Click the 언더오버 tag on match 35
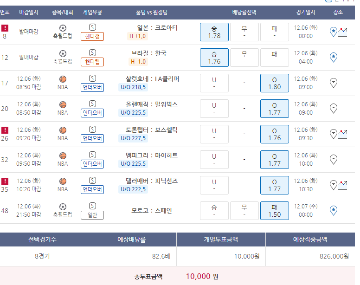This screenshot has width=360, height=285. [92, 189]
